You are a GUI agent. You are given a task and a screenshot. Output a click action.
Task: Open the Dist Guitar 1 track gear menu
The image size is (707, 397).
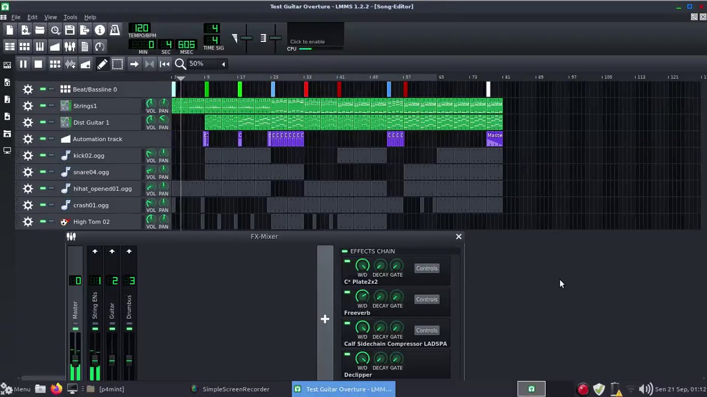(28, 122)
